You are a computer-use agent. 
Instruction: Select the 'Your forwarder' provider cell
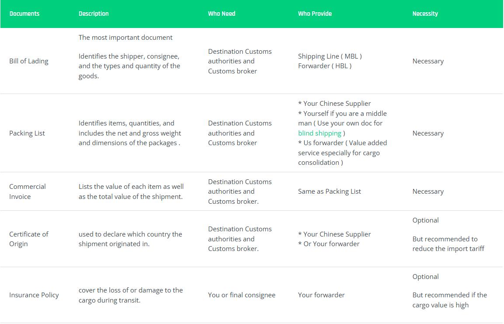[x=321, y=295]
